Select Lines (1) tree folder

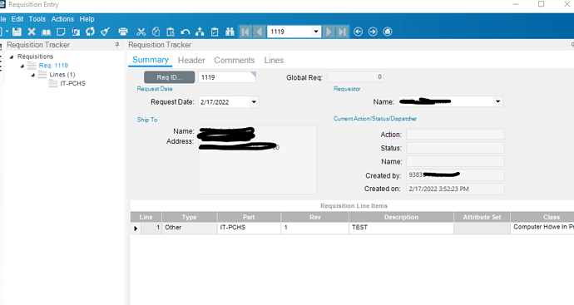coord(62,75)
